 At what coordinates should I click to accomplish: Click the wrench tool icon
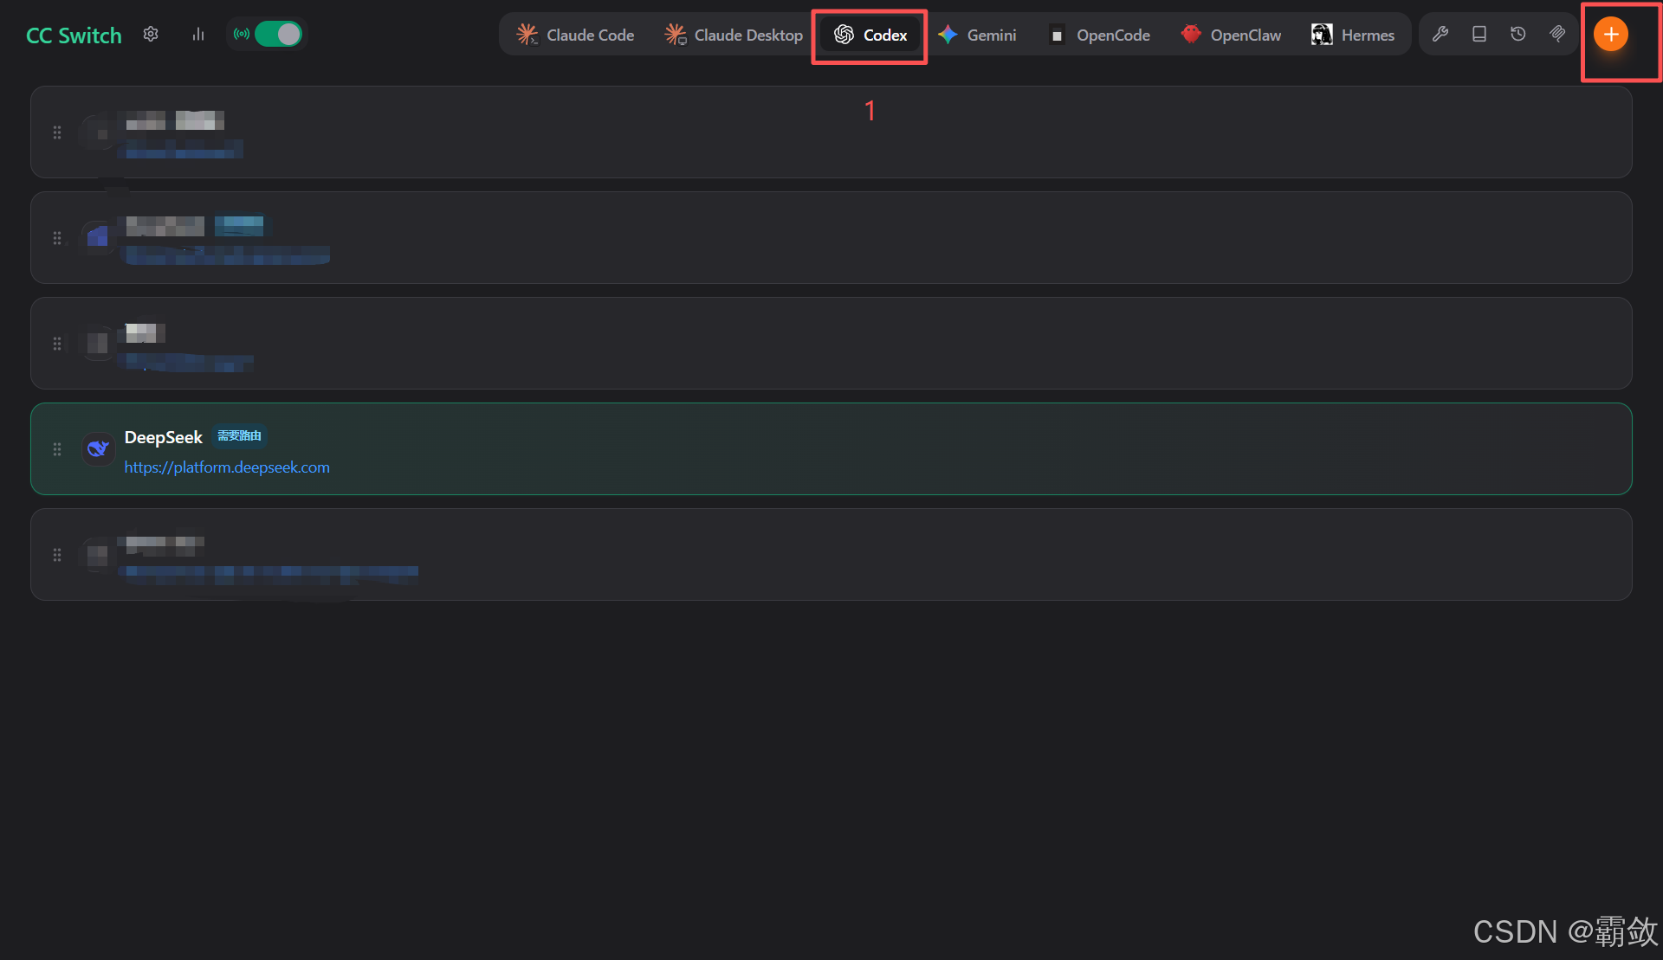click(1440, 34)
